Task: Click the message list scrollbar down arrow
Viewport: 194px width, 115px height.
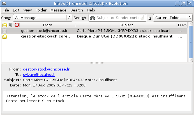Action: (191, 60)
